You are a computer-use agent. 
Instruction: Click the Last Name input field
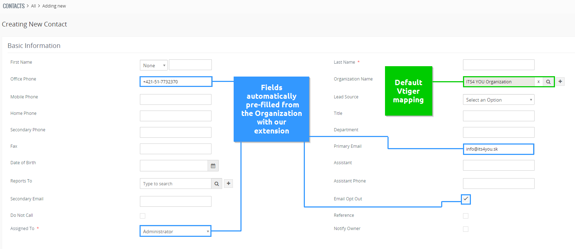(498, 65)
